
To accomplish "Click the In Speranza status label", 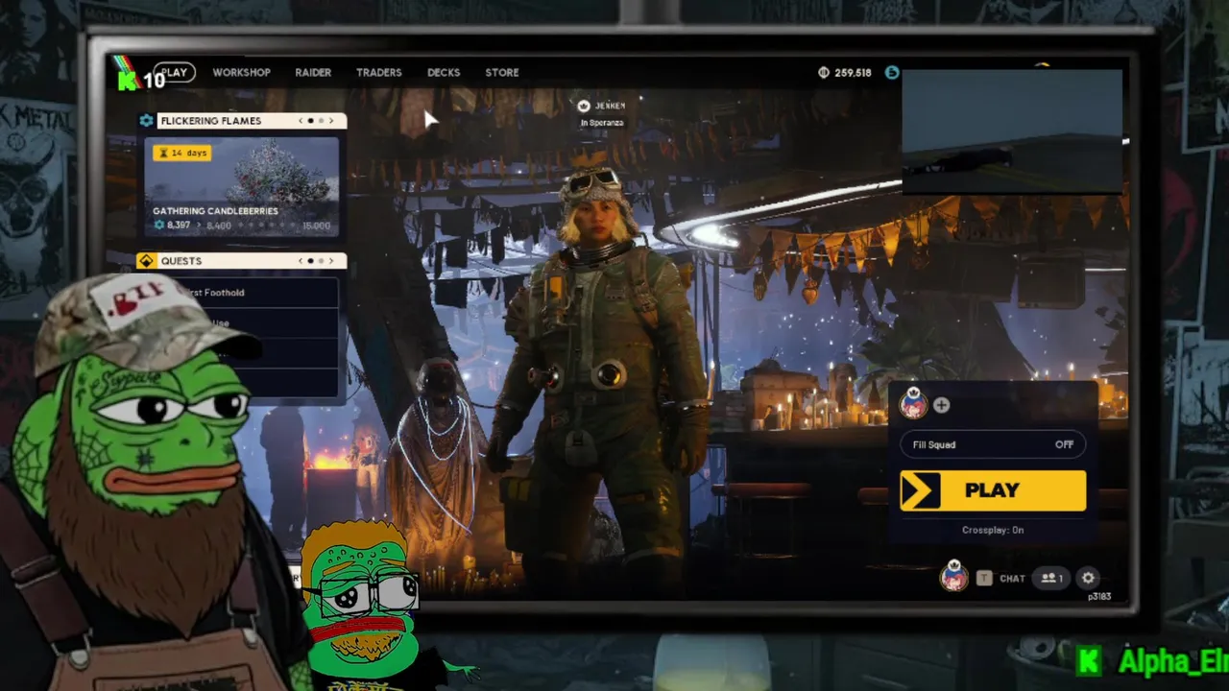I will (602, 123).
